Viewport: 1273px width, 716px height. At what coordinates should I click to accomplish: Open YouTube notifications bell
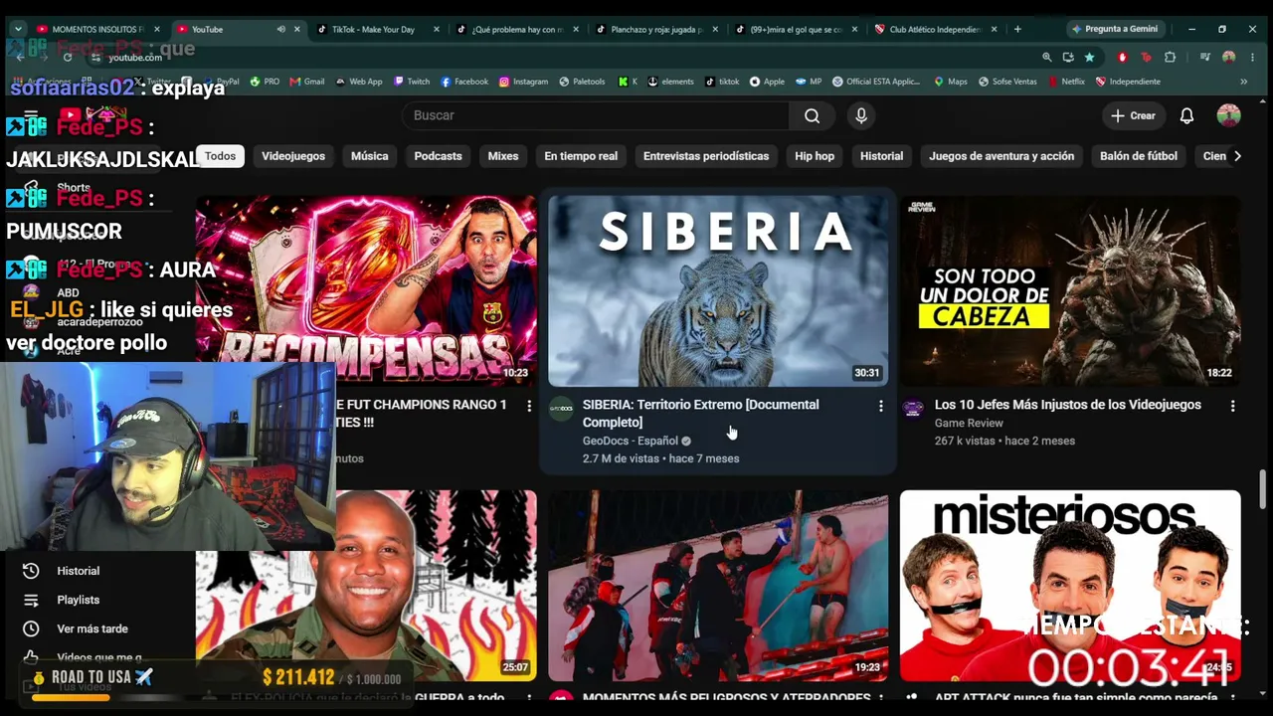(x=1186, y=116)
